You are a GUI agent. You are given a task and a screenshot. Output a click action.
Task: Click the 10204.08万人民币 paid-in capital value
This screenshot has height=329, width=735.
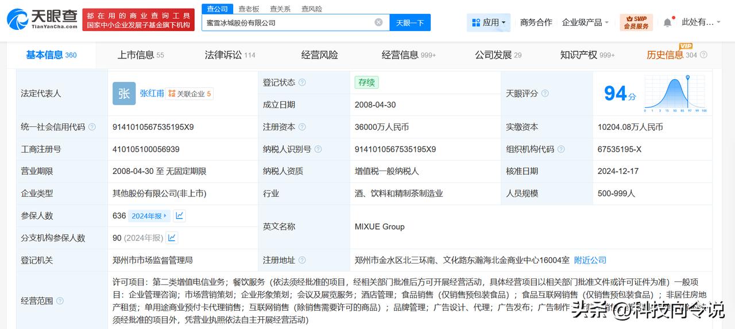pyautogui.click(x=630, y=127)
